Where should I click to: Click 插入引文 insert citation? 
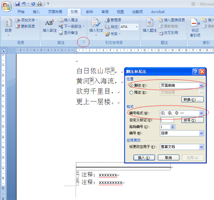[96, 27]
